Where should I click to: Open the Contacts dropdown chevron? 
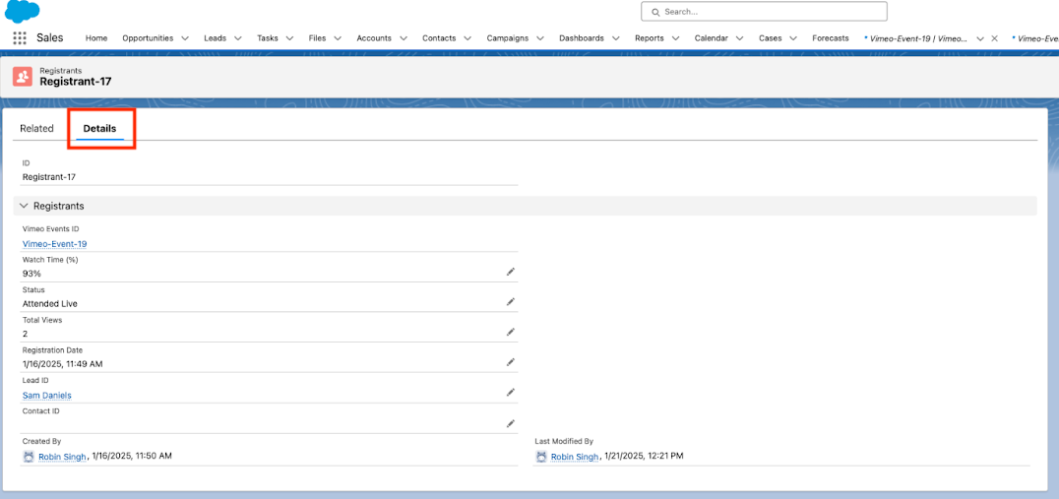(x=467, y=38)
